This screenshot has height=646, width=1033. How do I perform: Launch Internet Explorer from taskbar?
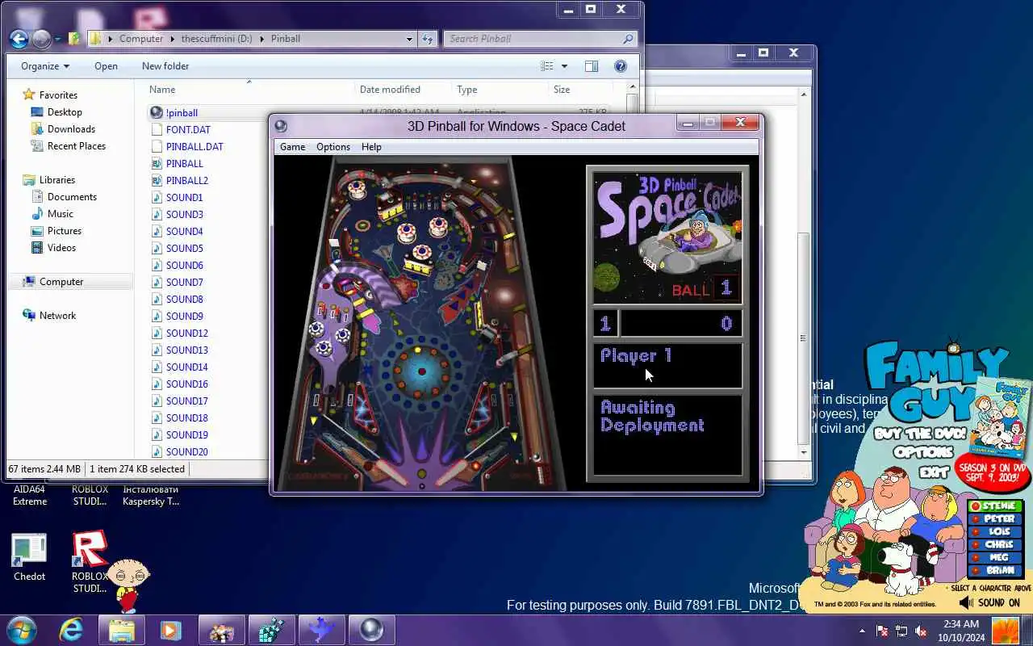(x=71, y=630)
